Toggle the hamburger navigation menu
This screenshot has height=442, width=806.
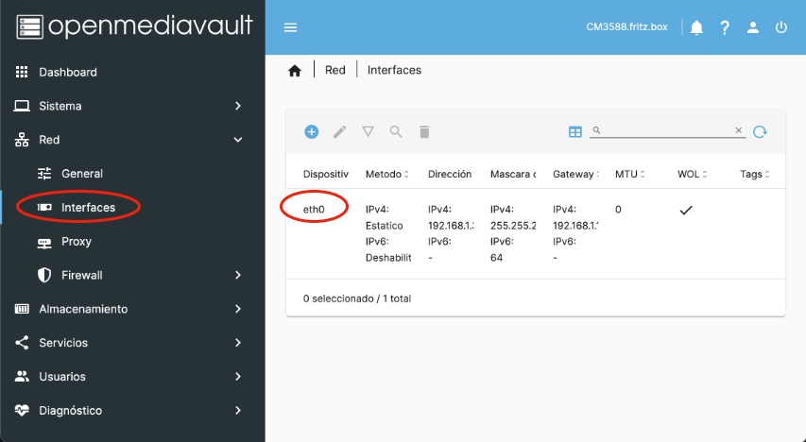coord(290,27)
